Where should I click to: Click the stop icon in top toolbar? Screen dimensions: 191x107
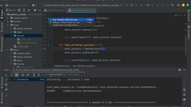coord(141,5)
